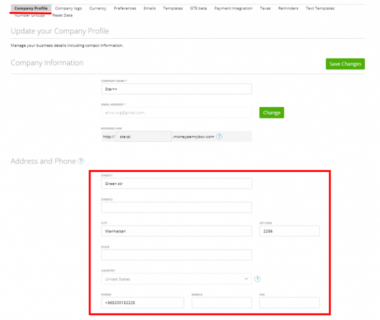The height and width of the screenshot is (320, 380).
Task: Click the Change email button
Action: pyautogui.click(x=272, y=112)
